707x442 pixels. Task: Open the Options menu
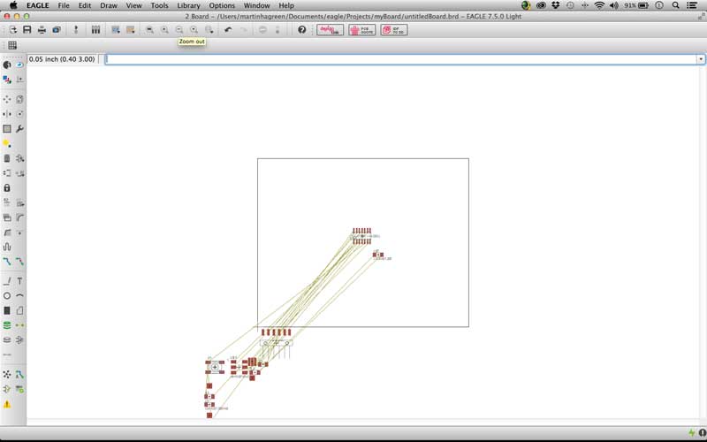(x=222, y=5)
